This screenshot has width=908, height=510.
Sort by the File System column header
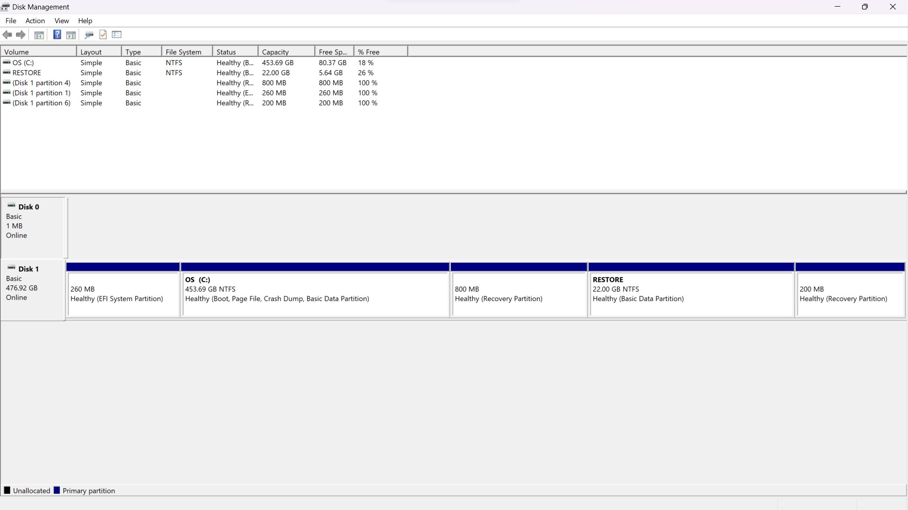(x=187, y=52)
